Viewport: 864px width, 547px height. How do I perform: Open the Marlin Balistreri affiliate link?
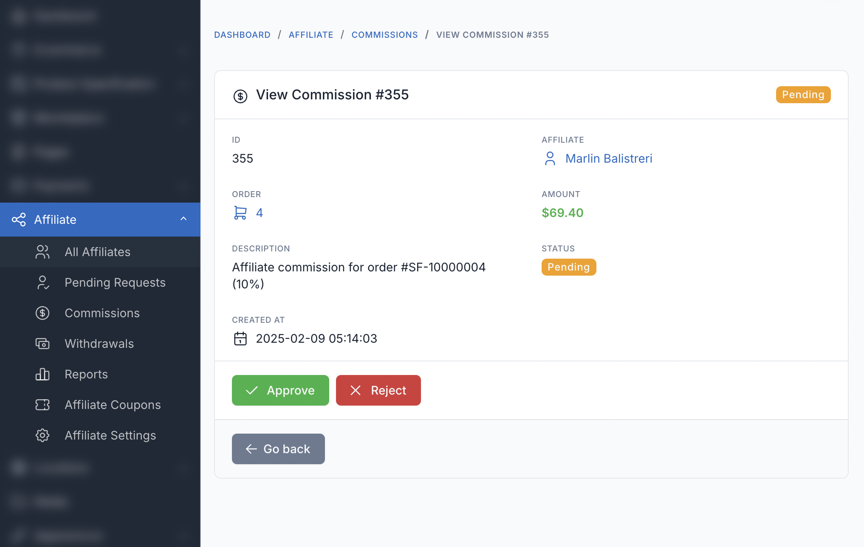608,158
